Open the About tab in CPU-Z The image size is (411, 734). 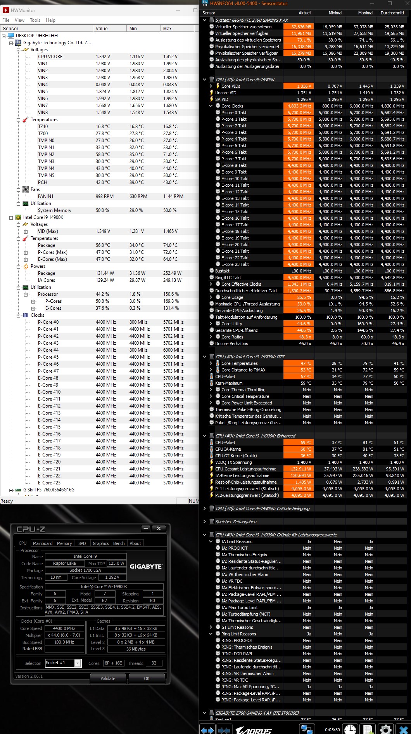point(135,543)
